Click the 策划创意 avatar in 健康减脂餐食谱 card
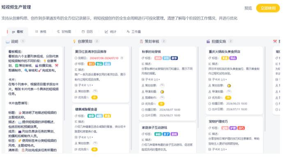This screenshot has width=283, height=159. pyautogui.click(x=95, y=143)
